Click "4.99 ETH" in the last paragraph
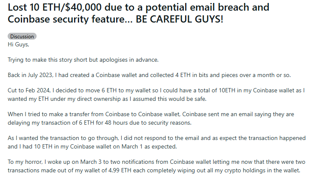 pyautogui.click(x=120, y=170)
